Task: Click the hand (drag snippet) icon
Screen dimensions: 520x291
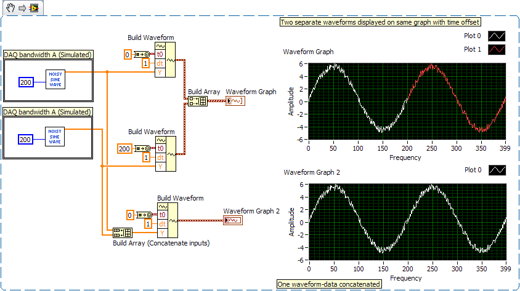Action: 10,7
